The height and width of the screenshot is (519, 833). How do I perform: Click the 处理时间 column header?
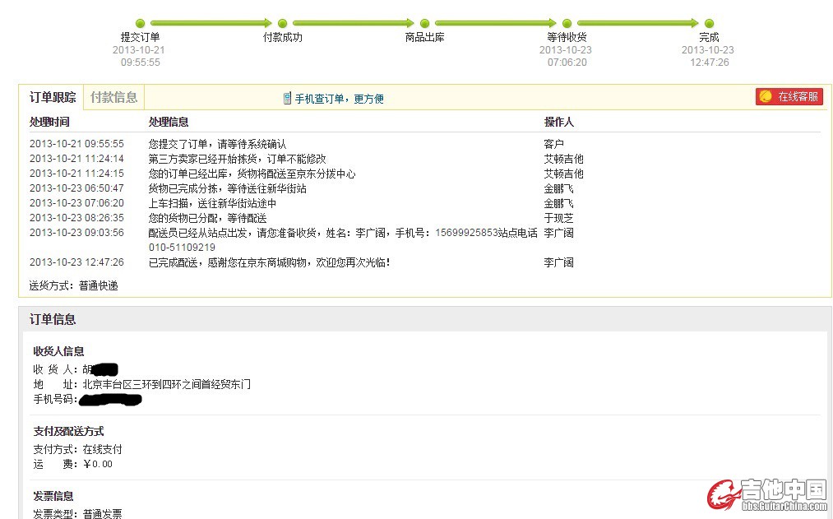[49, 122]
